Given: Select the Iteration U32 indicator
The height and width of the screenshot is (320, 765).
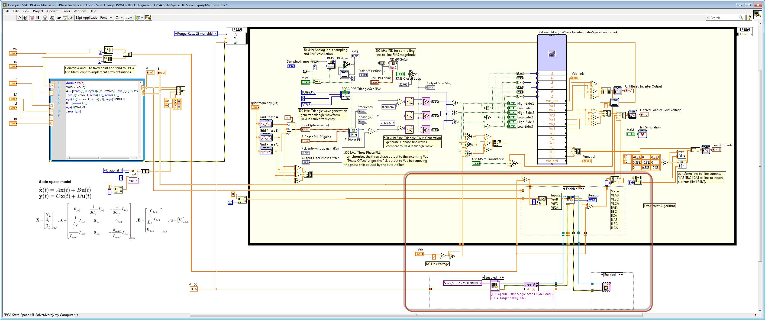Looking at the screenshot, I should tap(592, 200).
